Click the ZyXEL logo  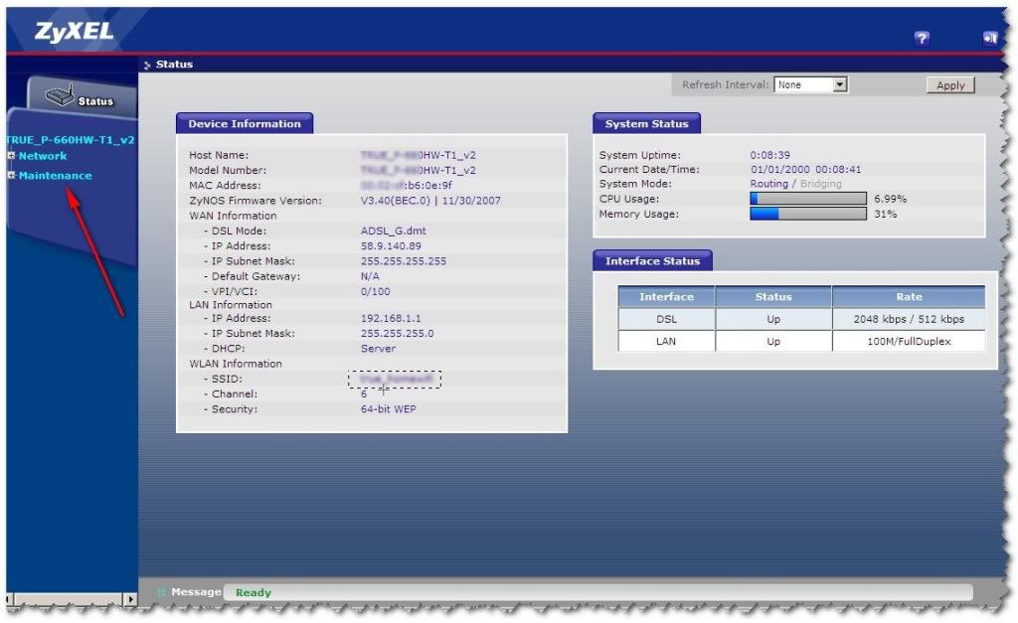[x=75, y=32]
